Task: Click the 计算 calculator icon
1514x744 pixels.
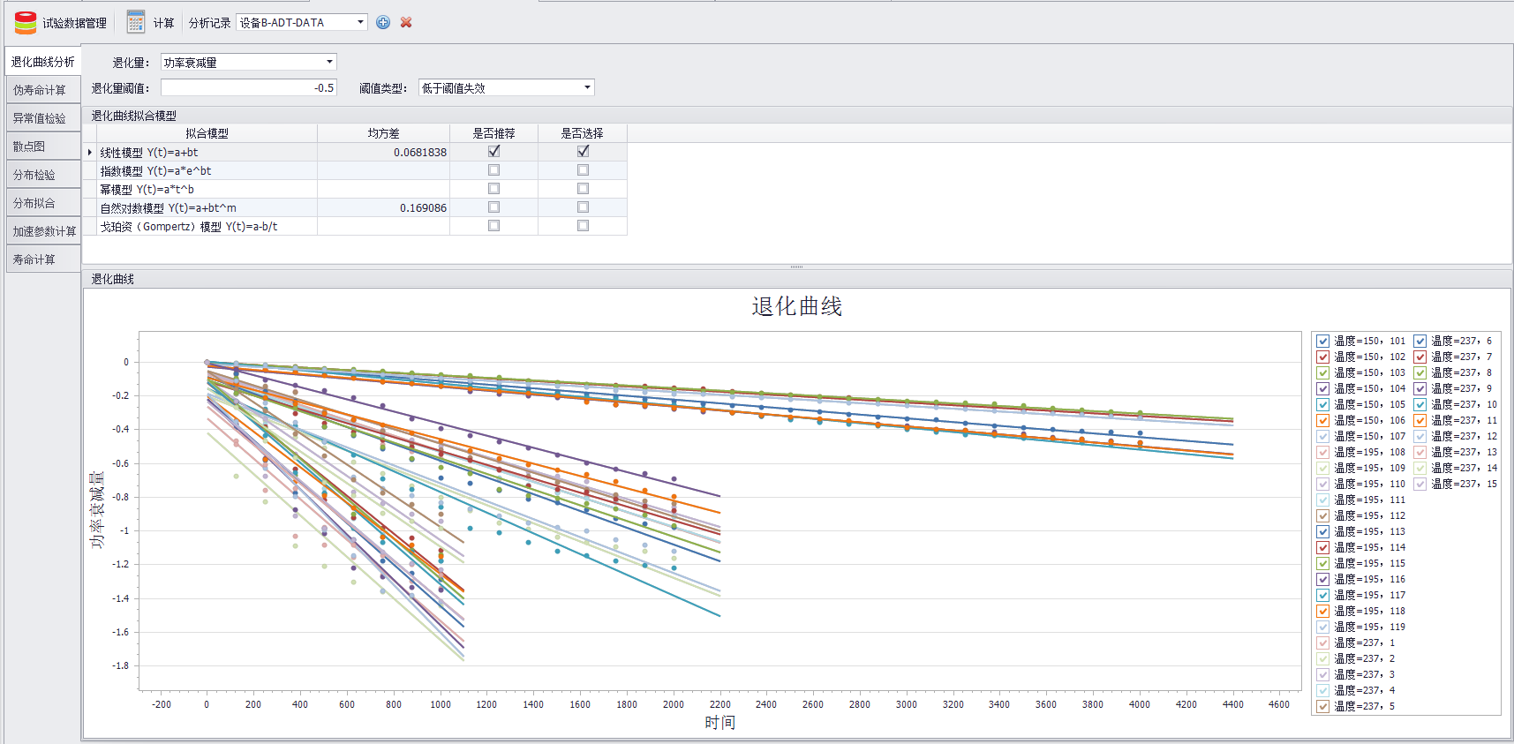Action: 135,22
